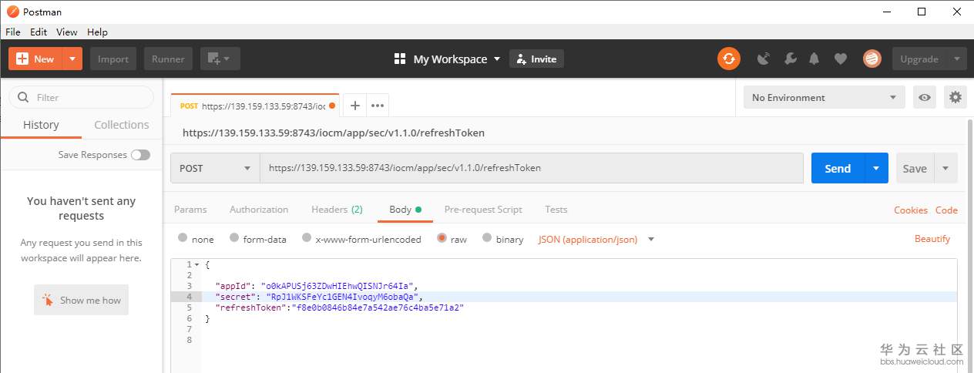Screen dimensions: 974x373
Task: Open the Authorization tab
Action: 259,210
